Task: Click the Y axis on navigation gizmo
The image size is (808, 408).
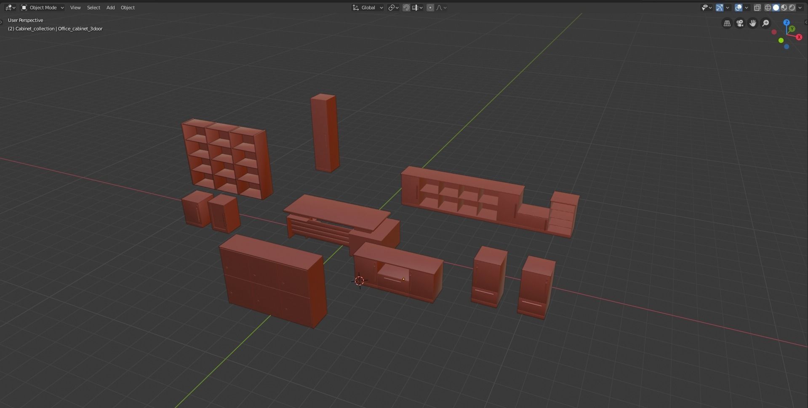Action: 792,29
